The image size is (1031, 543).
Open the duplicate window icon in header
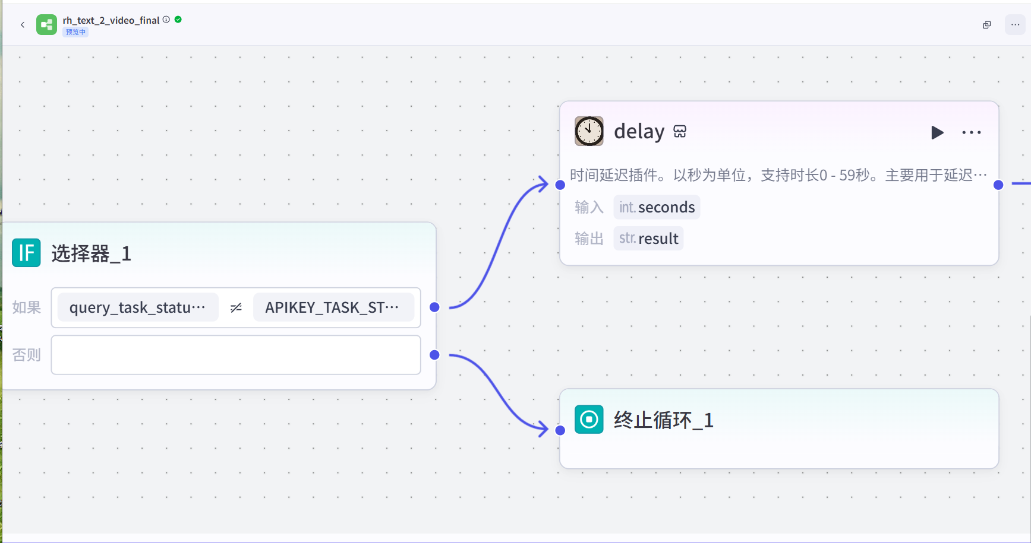tap(986, 25)
